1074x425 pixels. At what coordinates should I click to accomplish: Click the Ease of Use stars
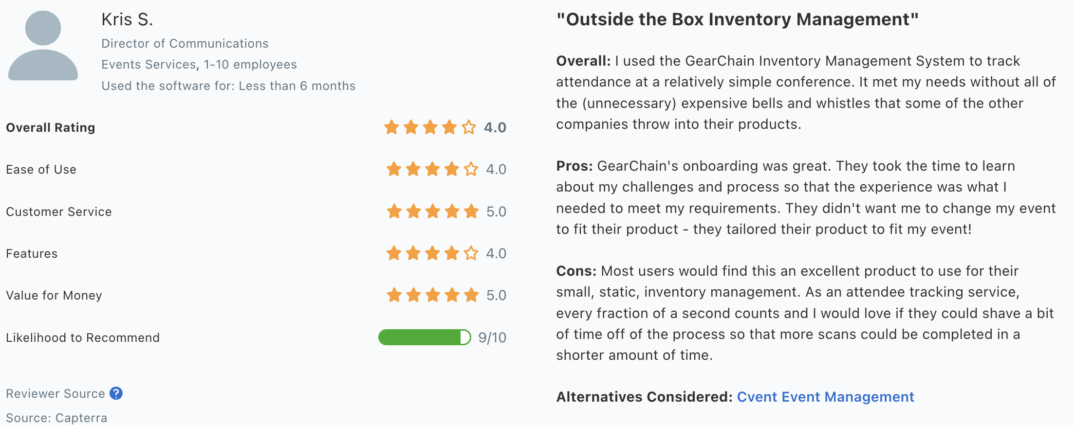point(432,169)
